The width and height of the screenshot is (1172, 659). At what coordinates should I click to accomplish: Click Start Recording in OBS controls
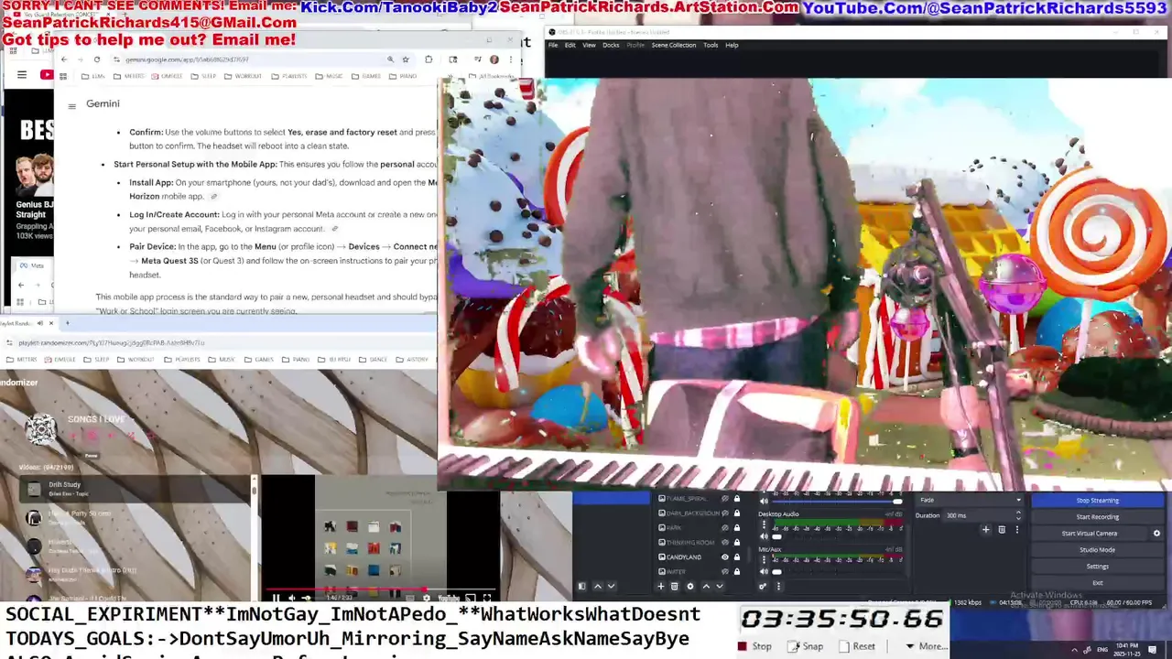[x=1097, y=517]
